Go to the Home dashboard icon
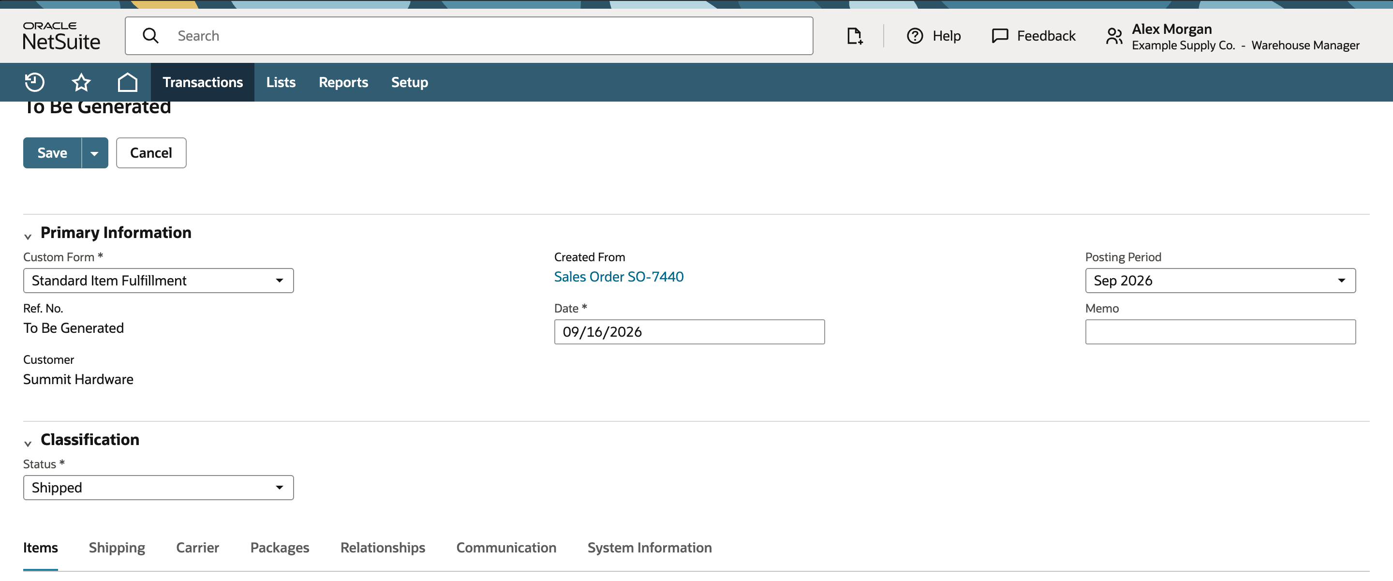 click(x=128, y=82)
